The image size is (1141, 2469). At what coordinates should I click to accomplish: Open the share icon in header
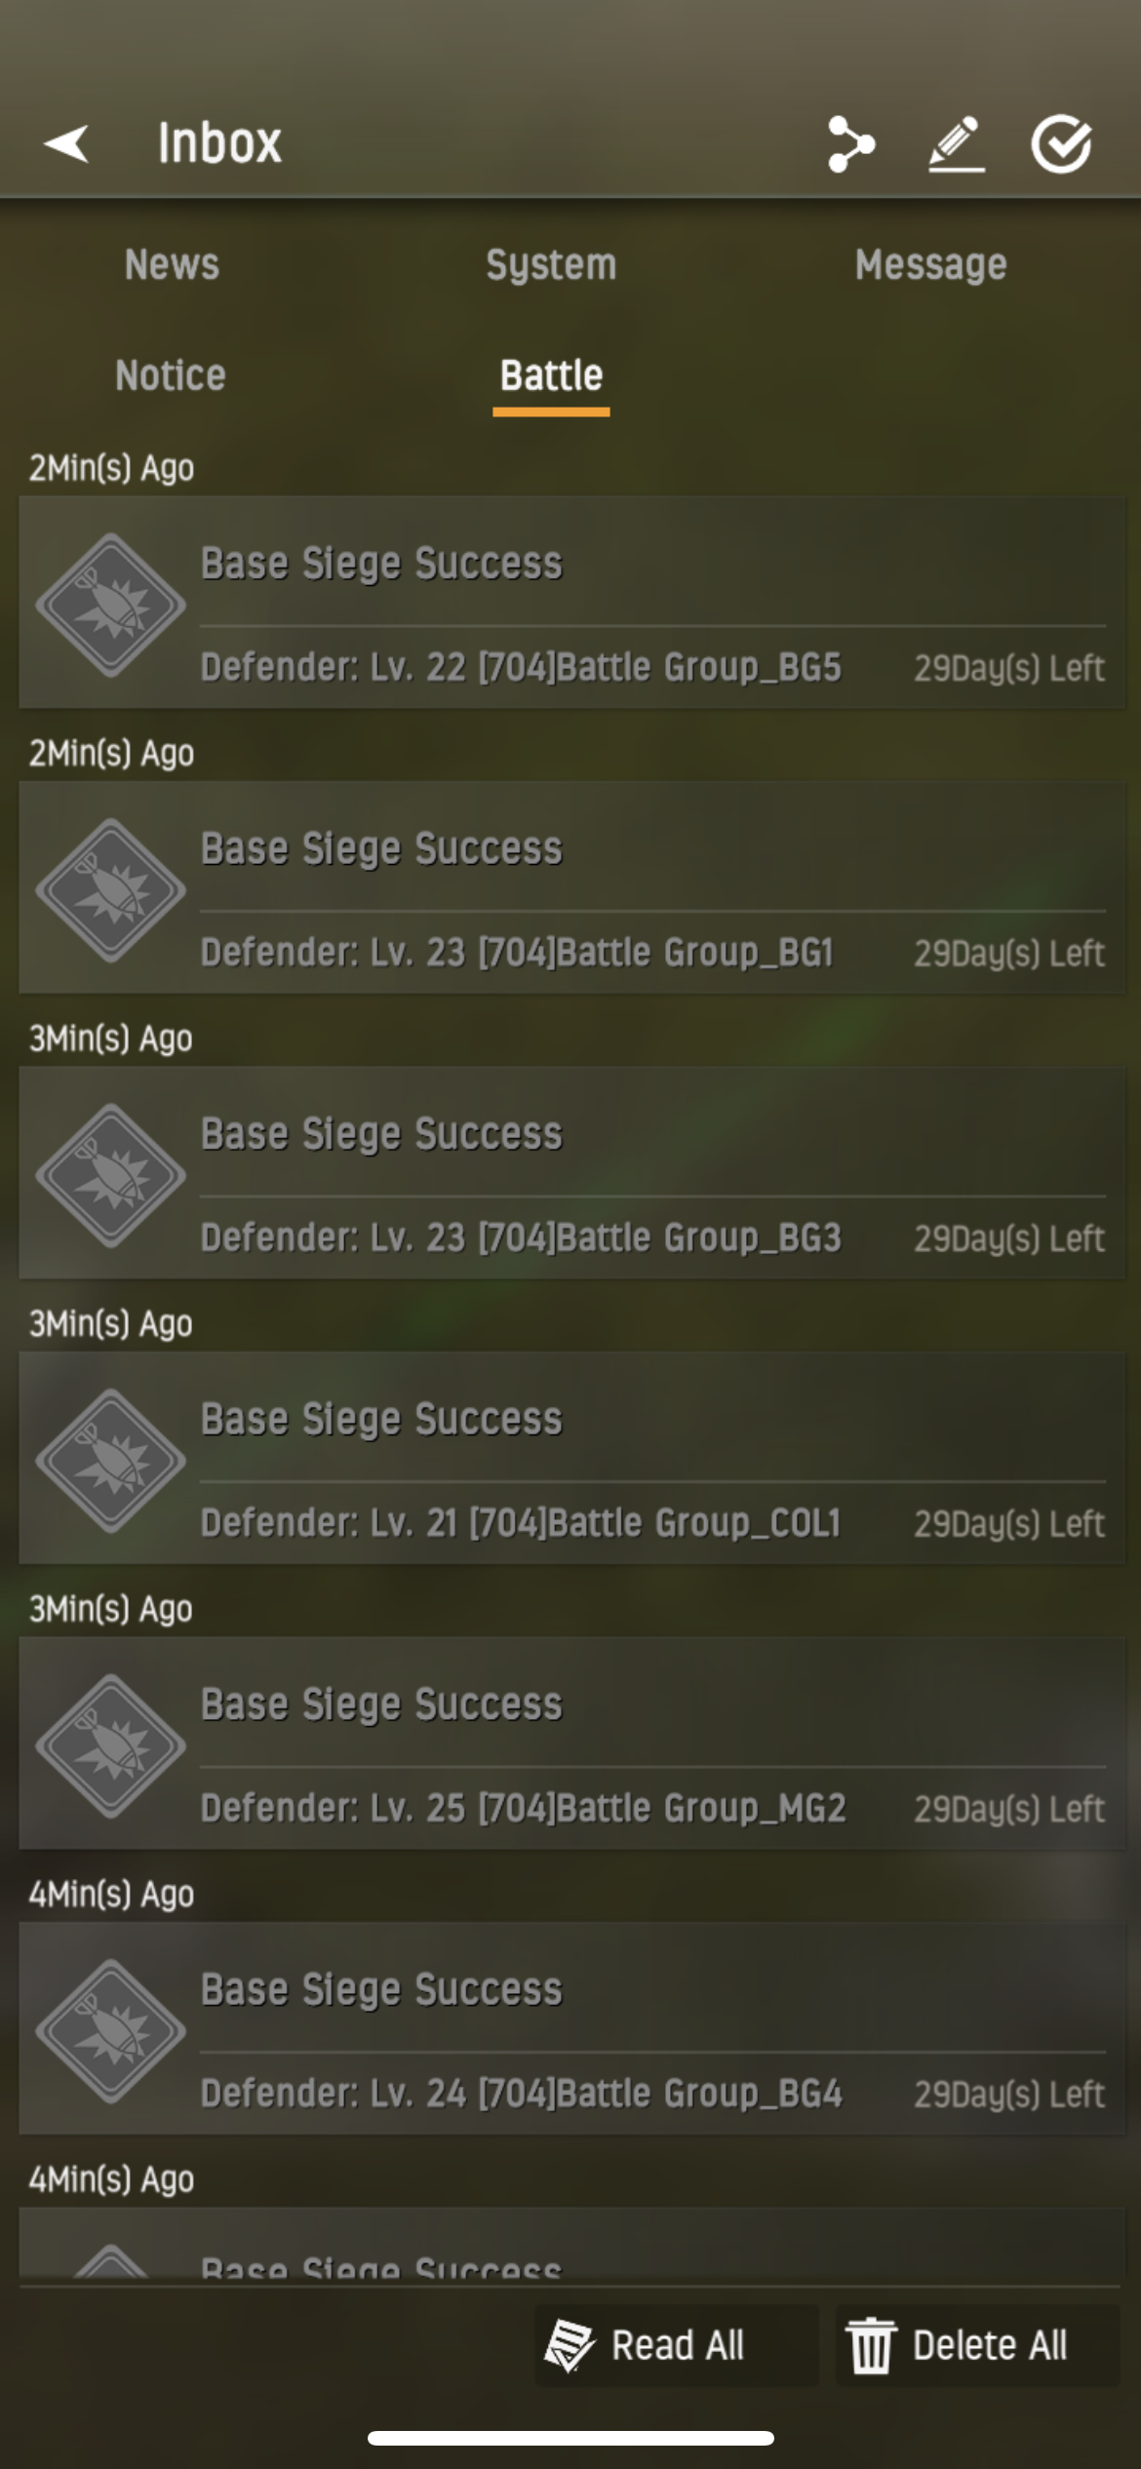tap(850, 144)
